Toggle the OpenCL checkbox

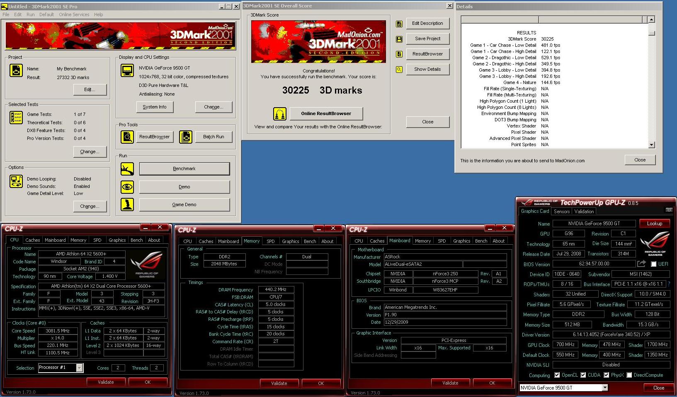[x=557, y=375]
